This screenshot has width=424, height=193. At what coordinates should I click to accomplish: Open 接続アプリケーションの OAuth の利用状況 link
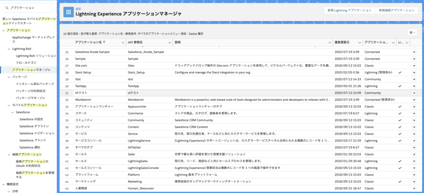click(x=32, y=164)
